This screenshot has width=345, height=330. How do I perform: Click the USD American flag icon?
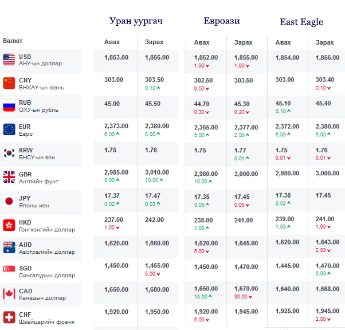[x=9, y=59]
